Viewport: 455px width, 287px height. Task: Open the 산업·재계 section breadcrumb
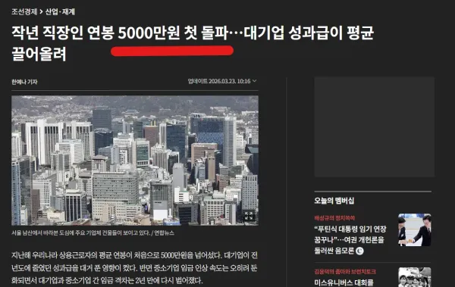(60, 11)
